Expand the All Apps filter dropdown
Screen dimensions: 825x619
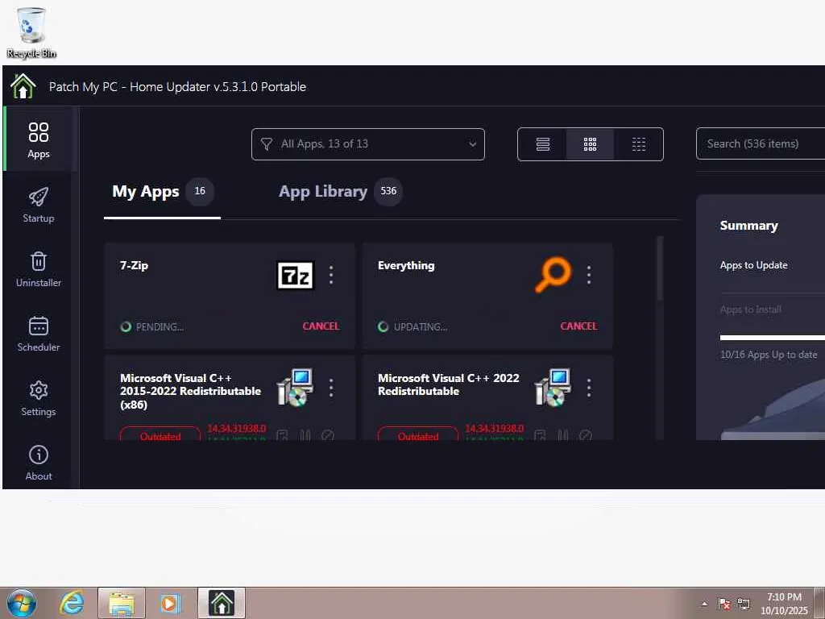coord(367,144)
